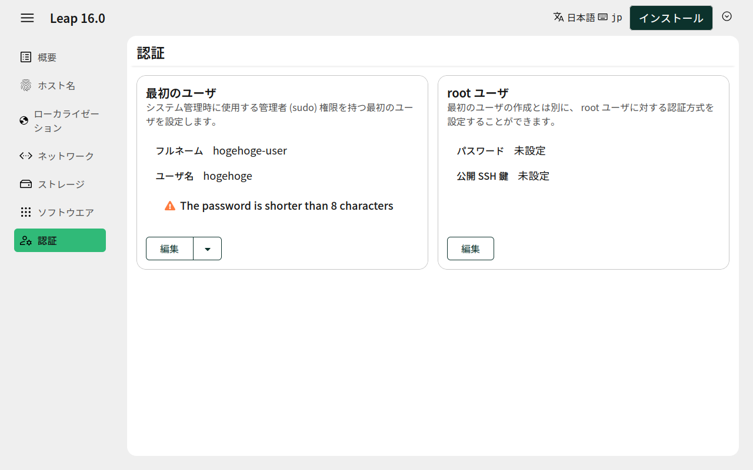Go to ホスト名 settings
Image resolution: width=753 pixels, height=470 pixels.
pyautogui.click(x=60, y=85)
